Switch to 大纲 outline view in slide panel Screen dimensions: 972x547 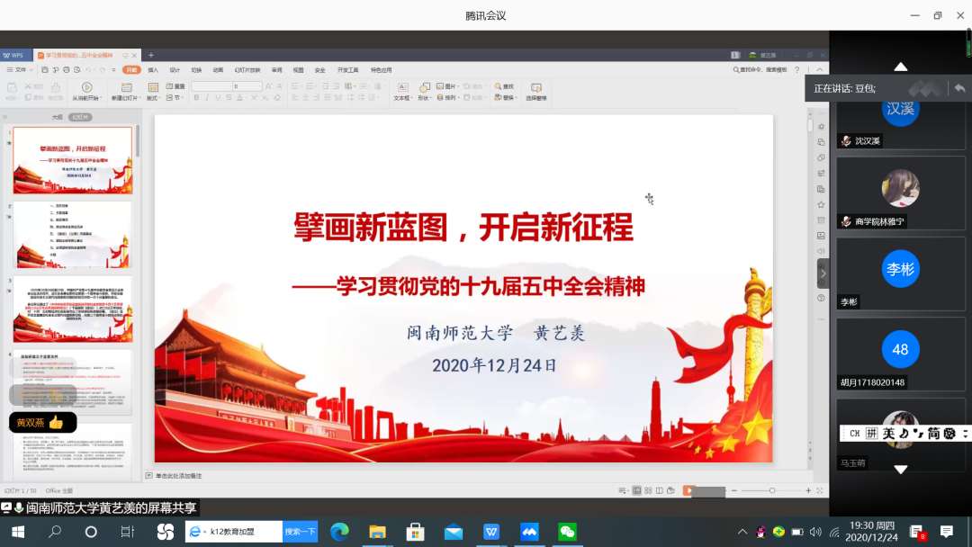tap(57, 117)
